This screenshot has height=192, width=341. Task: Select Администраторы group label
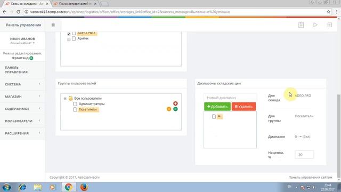click(x=92, y=104)
